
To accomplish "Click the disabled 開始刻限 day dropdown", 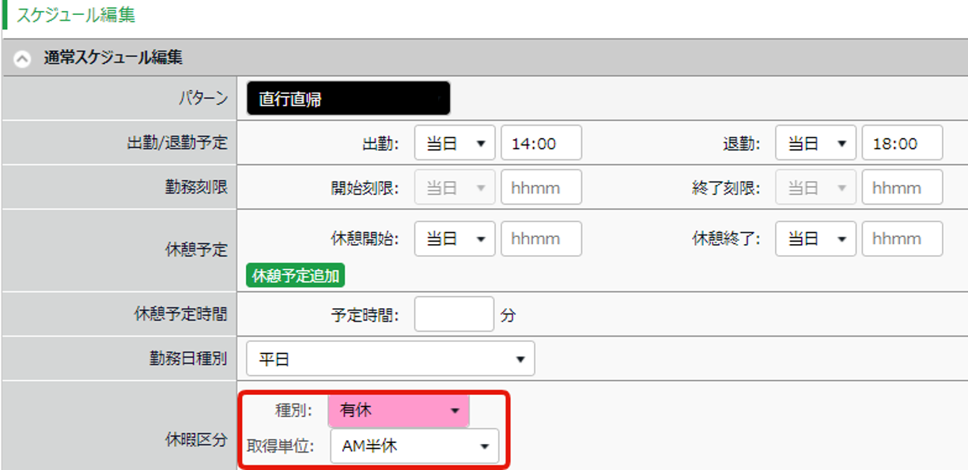I will [x=455, y=187].
